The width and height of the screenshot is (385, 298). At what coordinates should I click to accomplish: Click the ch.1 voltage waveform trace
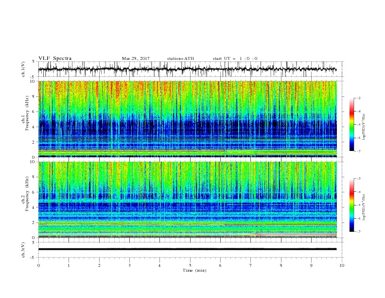pos(187,69)
